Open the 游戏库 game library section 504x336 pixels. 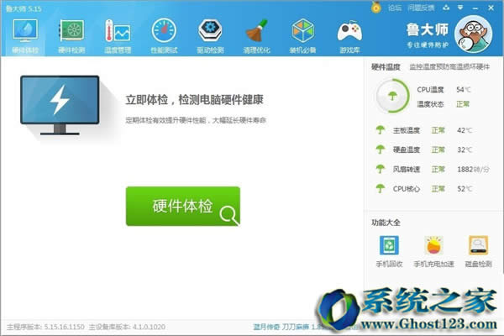(349, 36)
